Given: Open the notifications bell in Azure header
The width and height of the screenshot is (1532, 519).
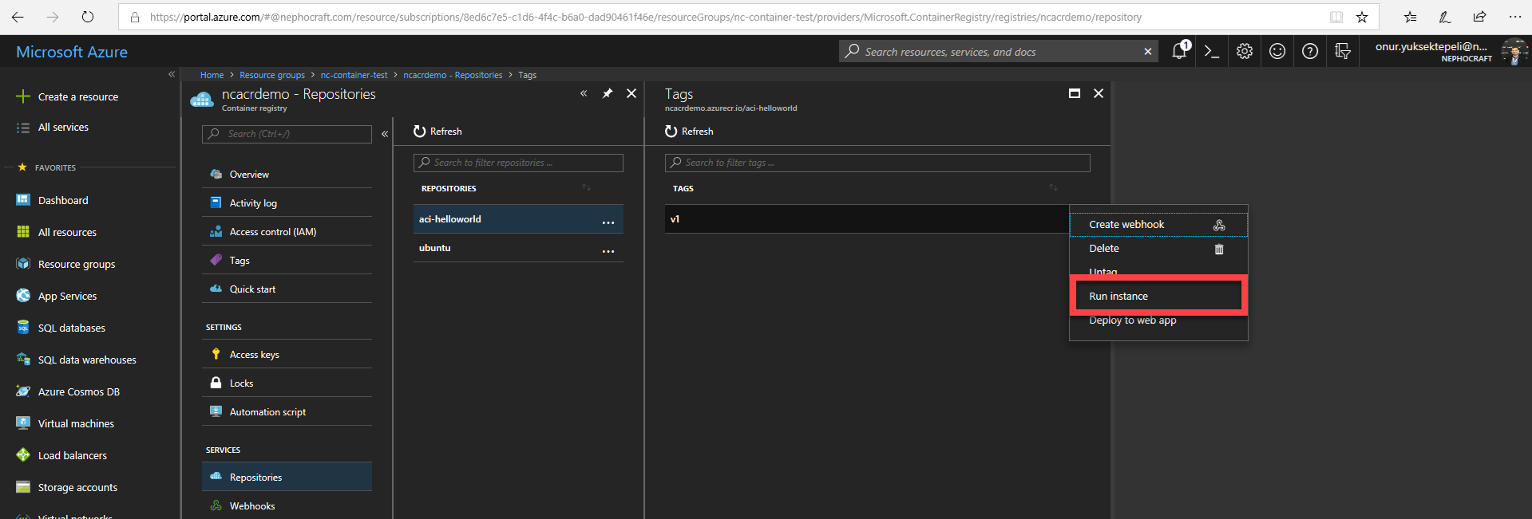Looking at the screenshot, I should pos(1179,51).
